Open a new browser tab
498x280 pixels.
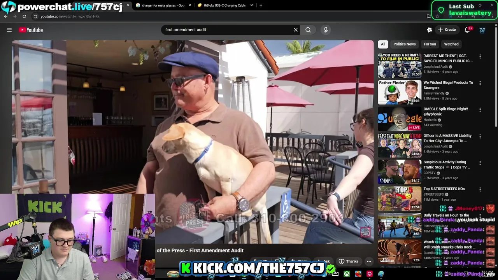(261, 5)
